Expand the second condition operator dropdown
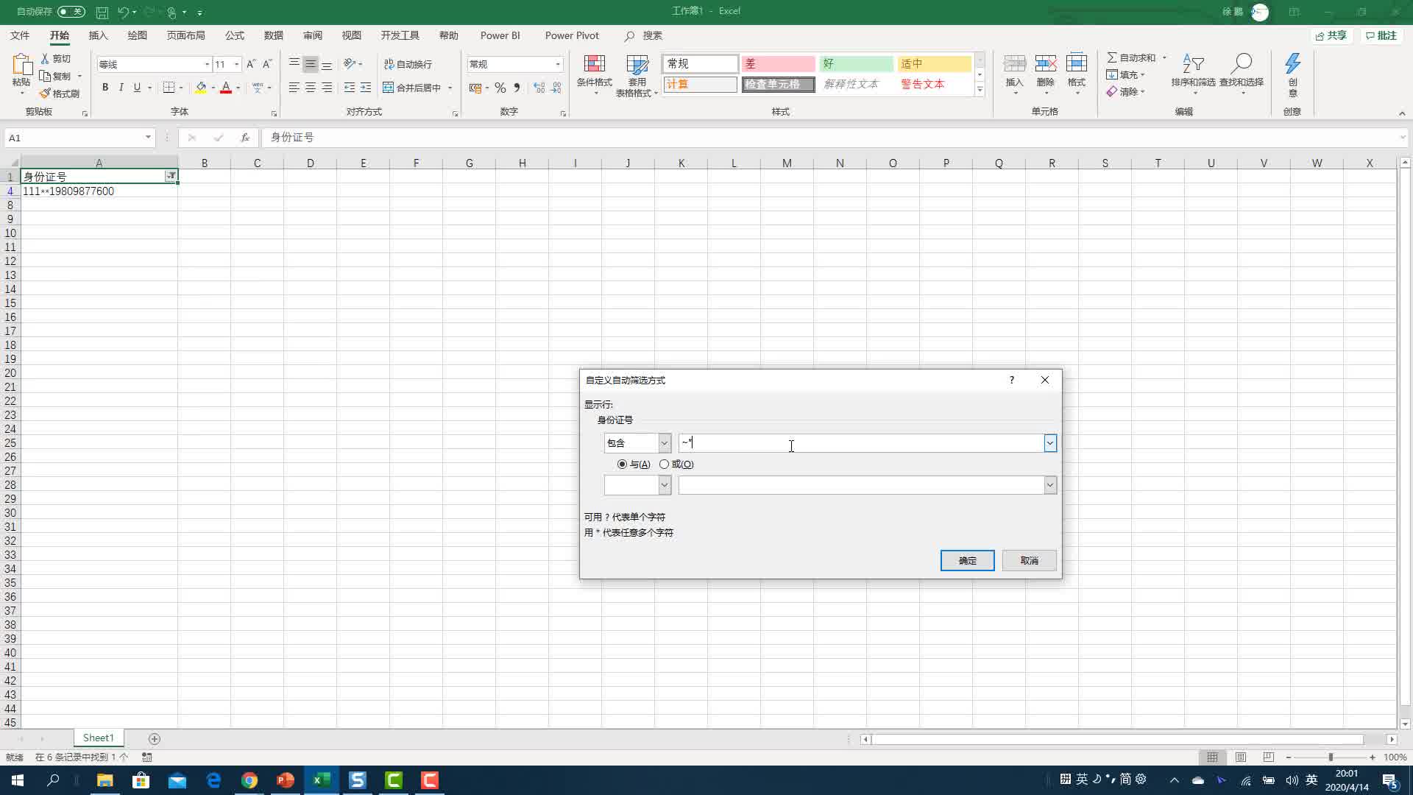The width and height of the screenshot is (1413, 795). (664, 485)
